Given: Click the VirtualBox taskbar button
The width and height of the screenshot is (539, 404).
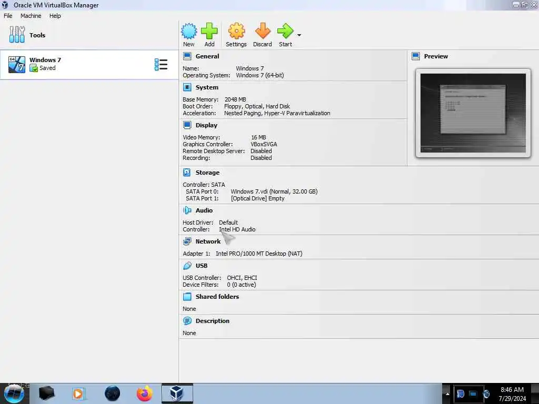Looking at the screenshot, I should [x=177, y=393].
